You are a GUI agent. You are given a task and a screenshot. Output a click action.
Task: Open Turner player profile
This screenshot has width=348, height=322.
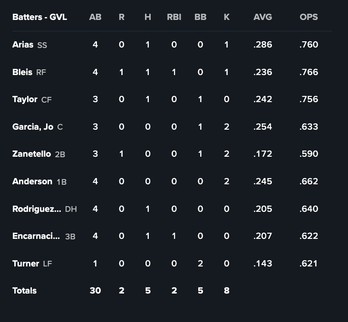pos(26,264)
